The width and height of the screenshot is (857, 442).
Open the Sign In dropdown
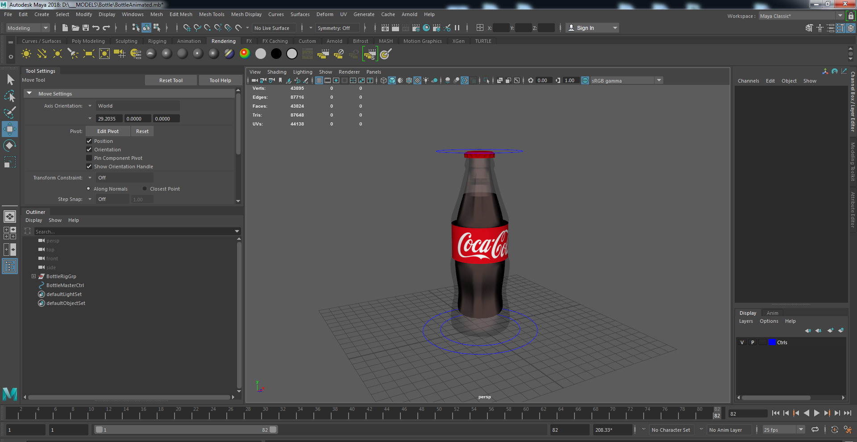(592, 28)
